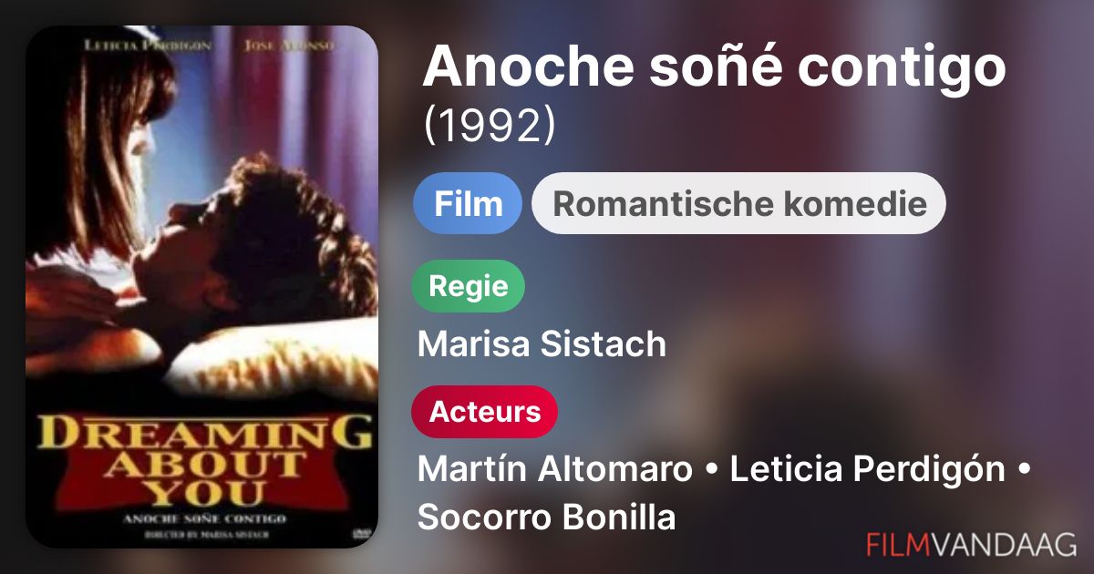Open director Marisa Sistach's page
The height and width of the screenshot is (574, 1094).
pos(542,344)
